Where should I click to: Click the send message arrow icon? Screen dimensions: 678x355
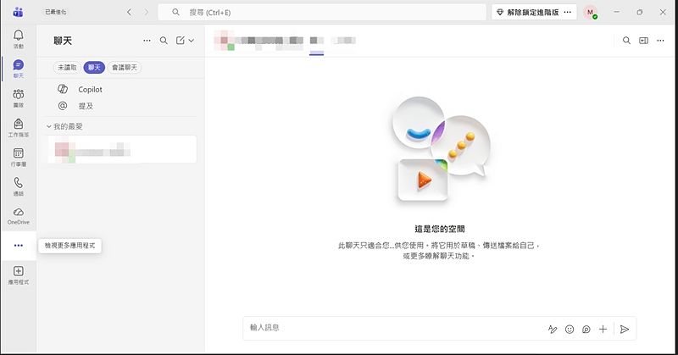625,329
